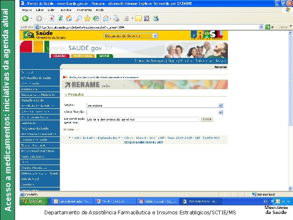Open SUS de A a Z sidebar link
This screenshot has width=293, height=220.
coord(30,179)
